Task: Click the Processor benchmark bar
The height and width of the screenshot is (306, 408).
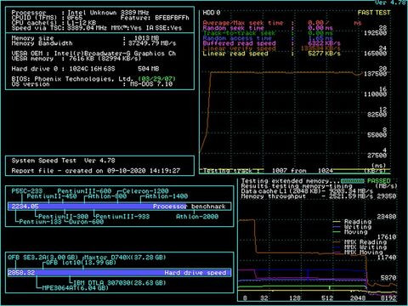Action: (x=119, y=207)
